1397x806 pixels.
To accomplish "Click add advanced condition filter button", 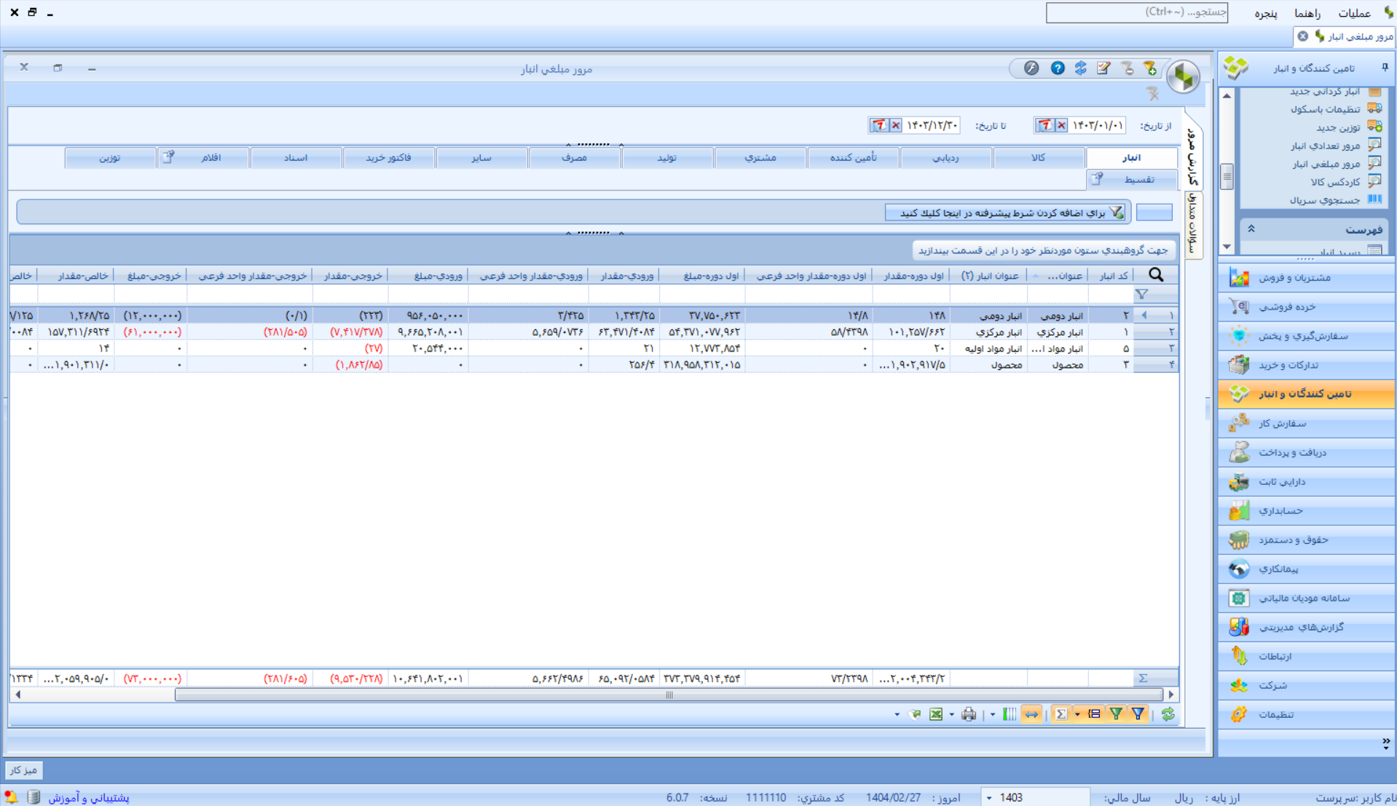I will pyautogui.click(x=1005, y=213).
